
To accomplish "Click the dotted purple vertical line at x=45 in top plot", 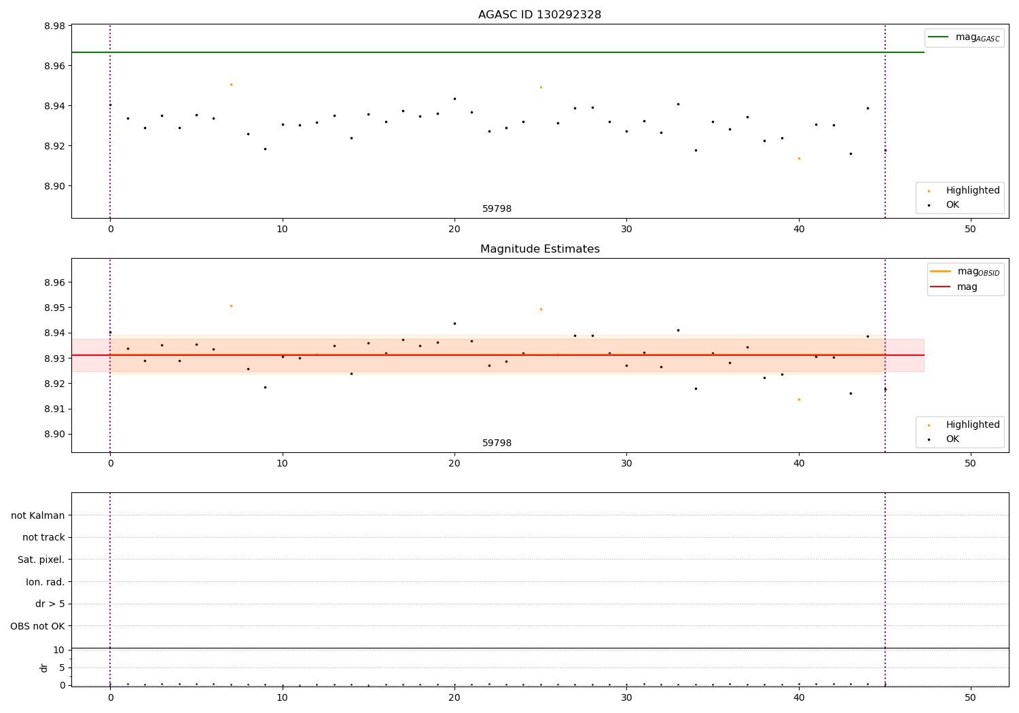I will (x=885, y=121).
